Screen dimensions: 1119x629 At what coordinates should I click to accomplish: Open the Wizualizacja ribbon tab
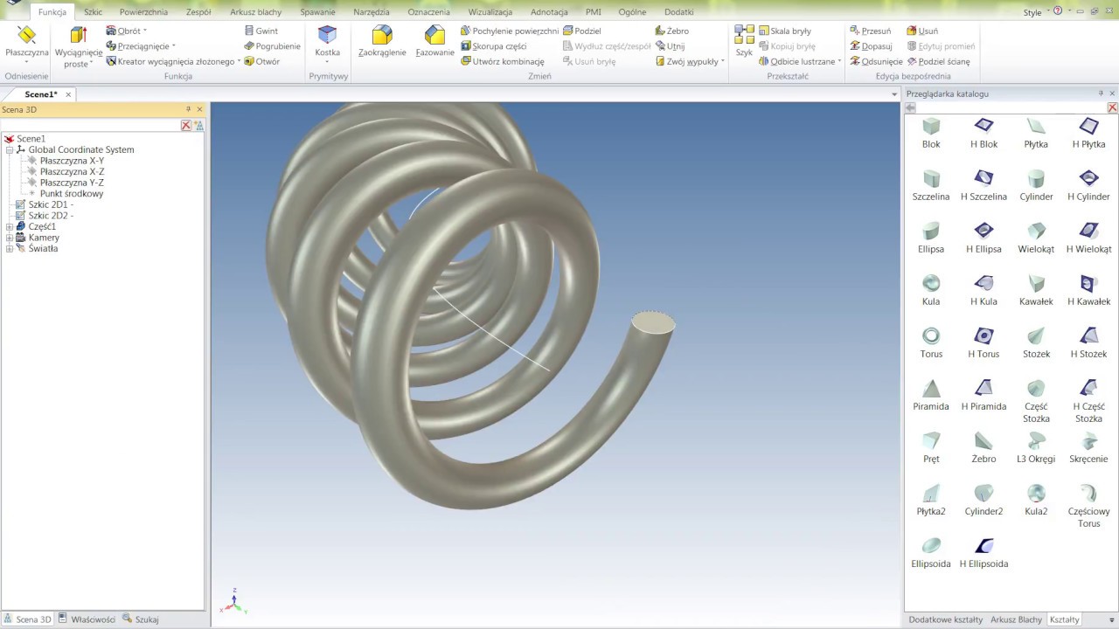point(490,12)
